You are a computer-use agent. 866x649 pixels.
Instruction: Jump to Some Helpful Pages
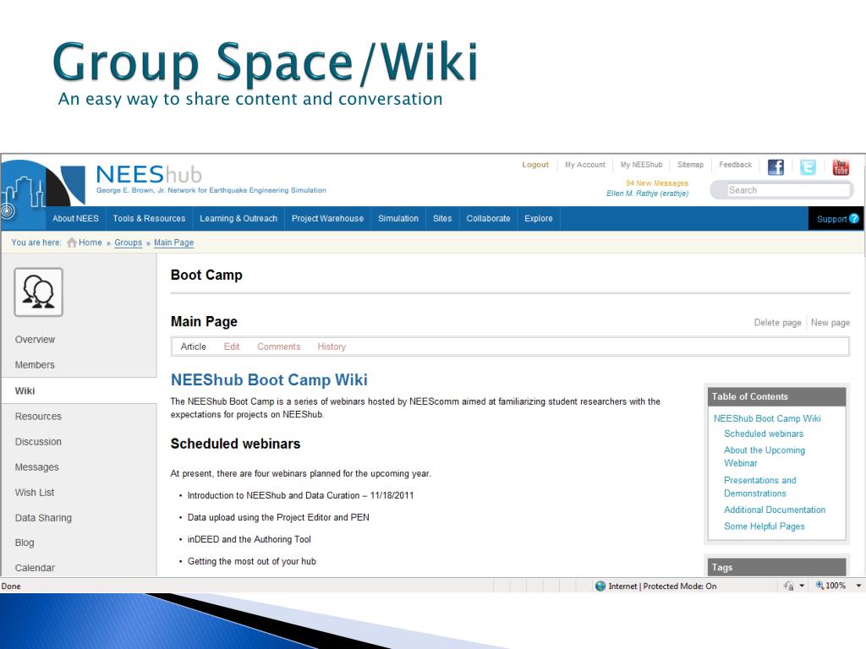coord(765,526)
